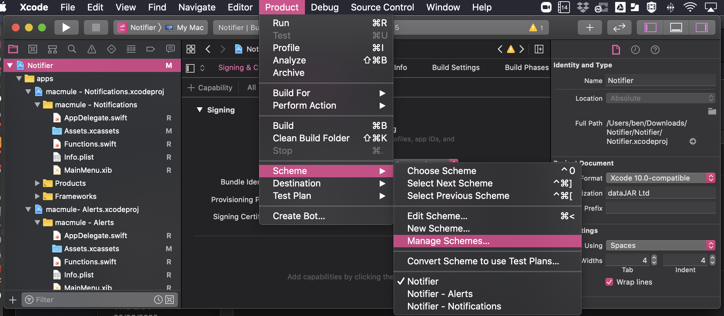724x316 pixels.
Task: Click the related items grid icon
Action: tap(191, 49)
